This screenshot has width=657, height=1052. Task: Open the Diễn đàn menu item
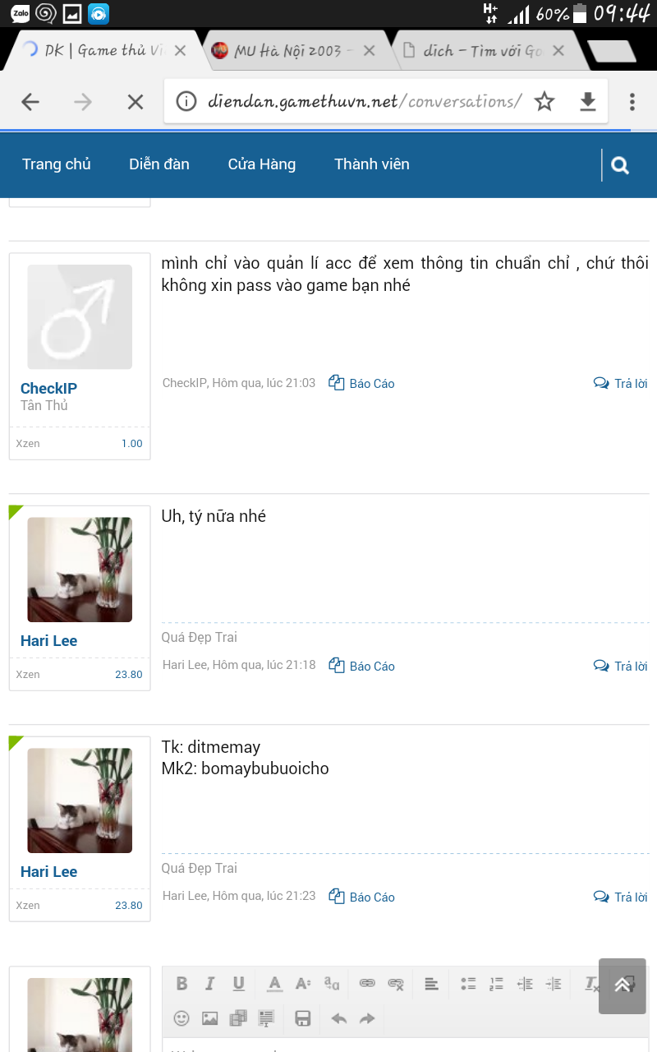tap(159, 164)
